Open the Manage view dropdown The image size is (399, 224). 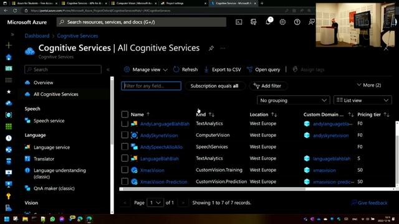pyautogui.click(x=145, y=70)
